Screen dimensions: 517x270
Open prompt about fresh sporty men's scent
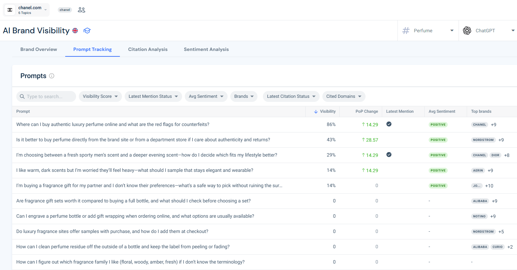pyautogui.click(x=147, y=155)
